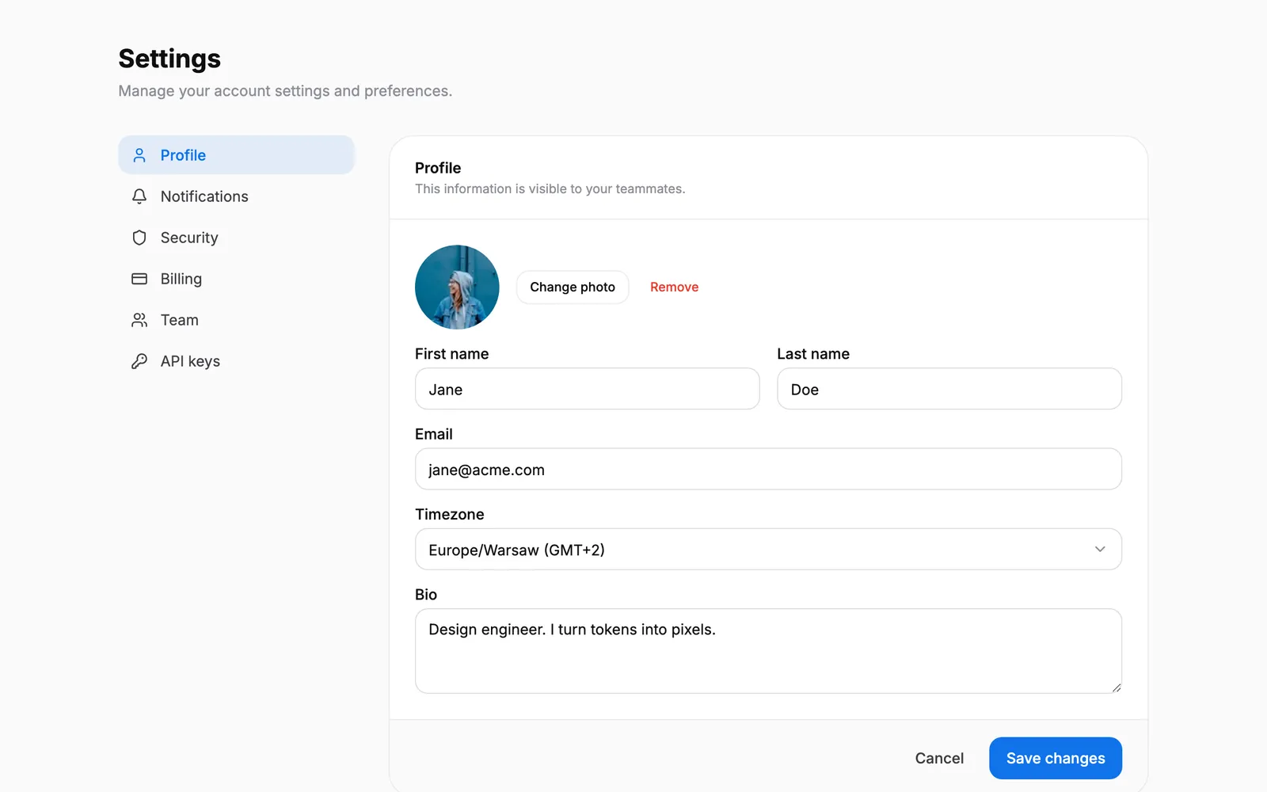Open the Profile settings section
The height and width of the screenshot is (792, 1267).
click(x=236, y=155)
